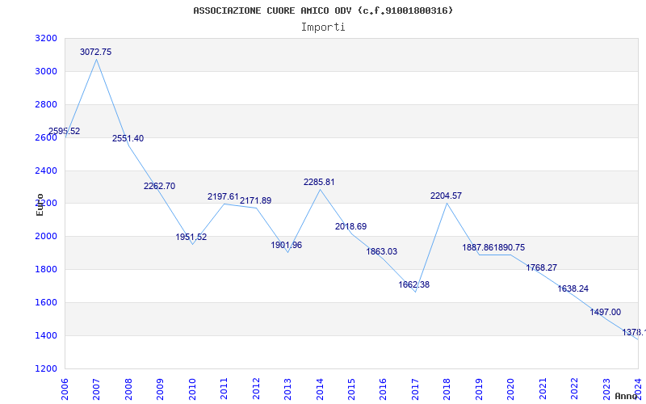
Task: Click the 2262.70 value label
Action: point(159,186)
